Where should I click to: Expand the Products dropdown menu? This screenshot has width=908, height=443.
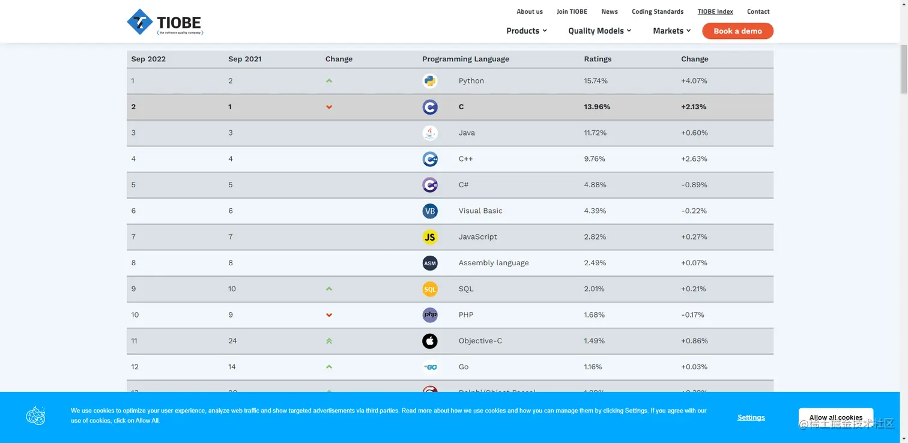pyautogui.click(x=526, y=31)
